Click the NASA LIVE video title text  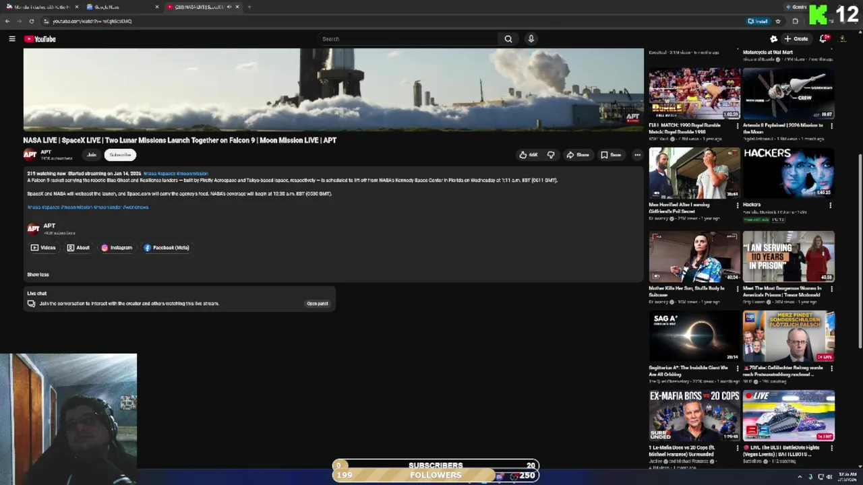(x=179, y=140)
